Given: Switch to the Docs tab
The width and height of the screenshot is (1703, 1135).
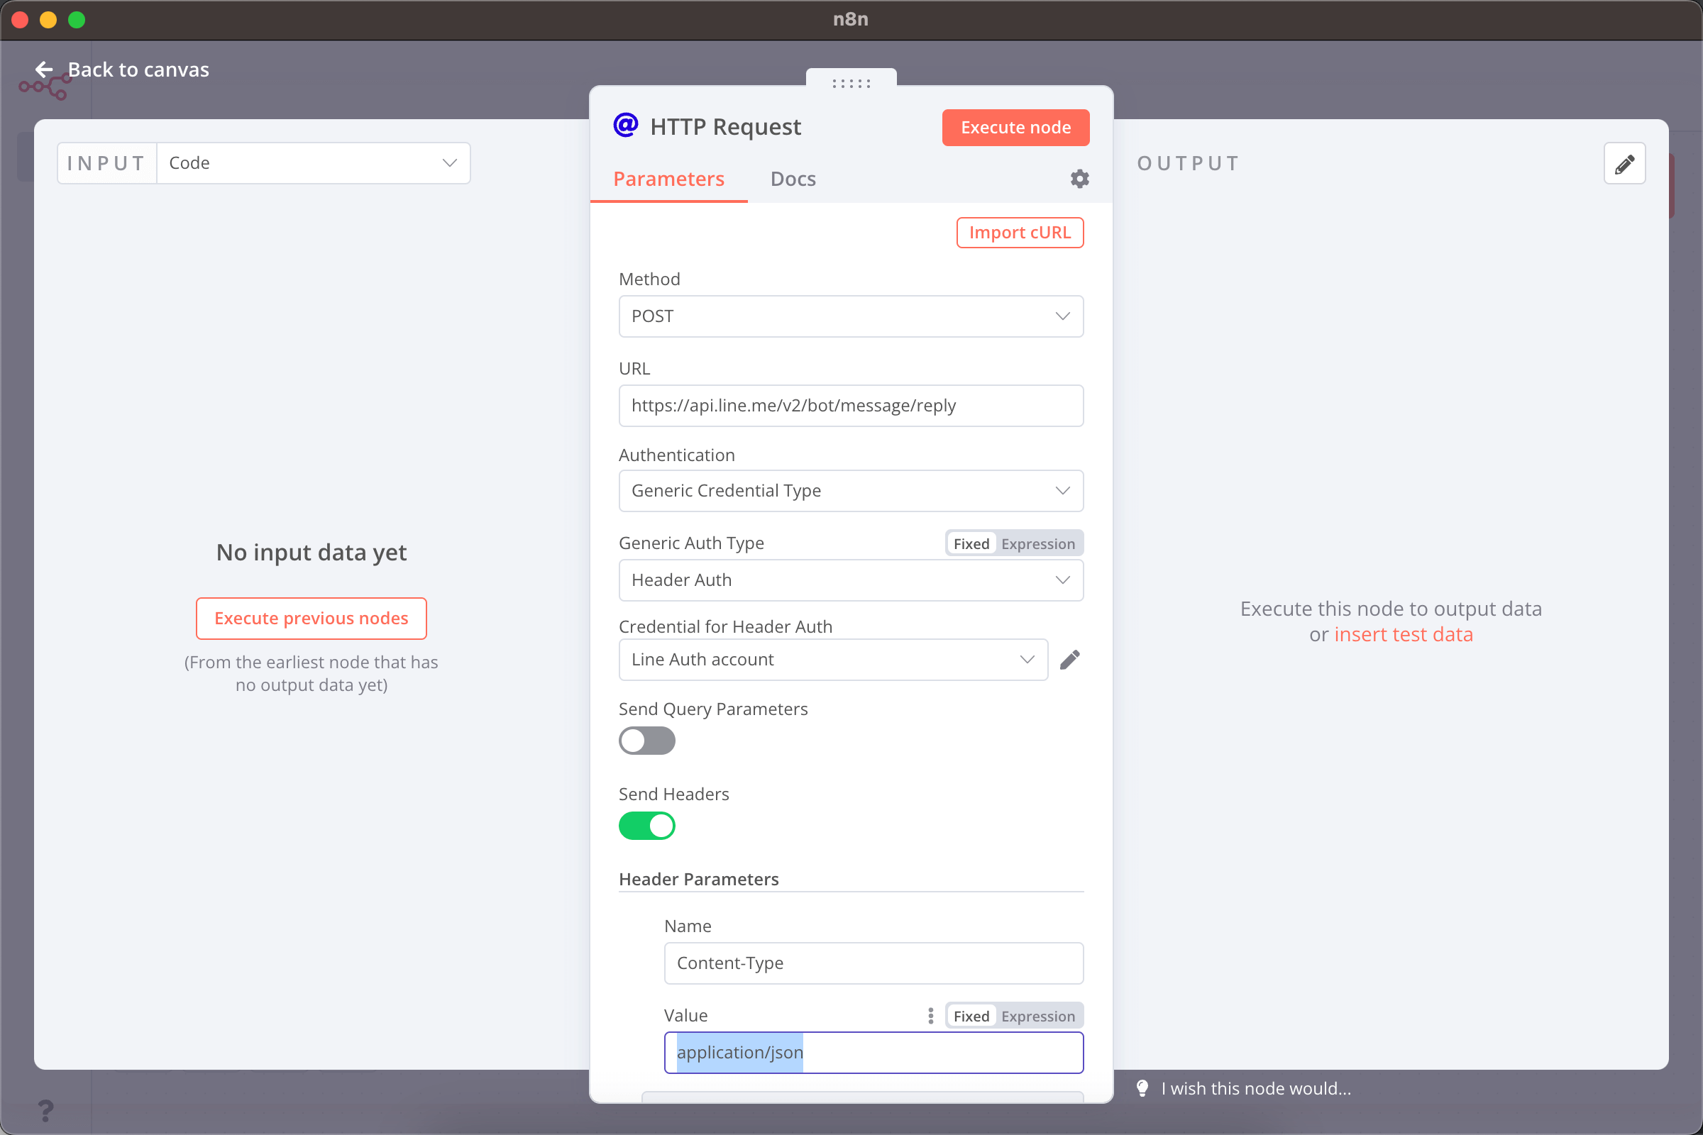Looking at the screenshot, I should pos(793,179).
